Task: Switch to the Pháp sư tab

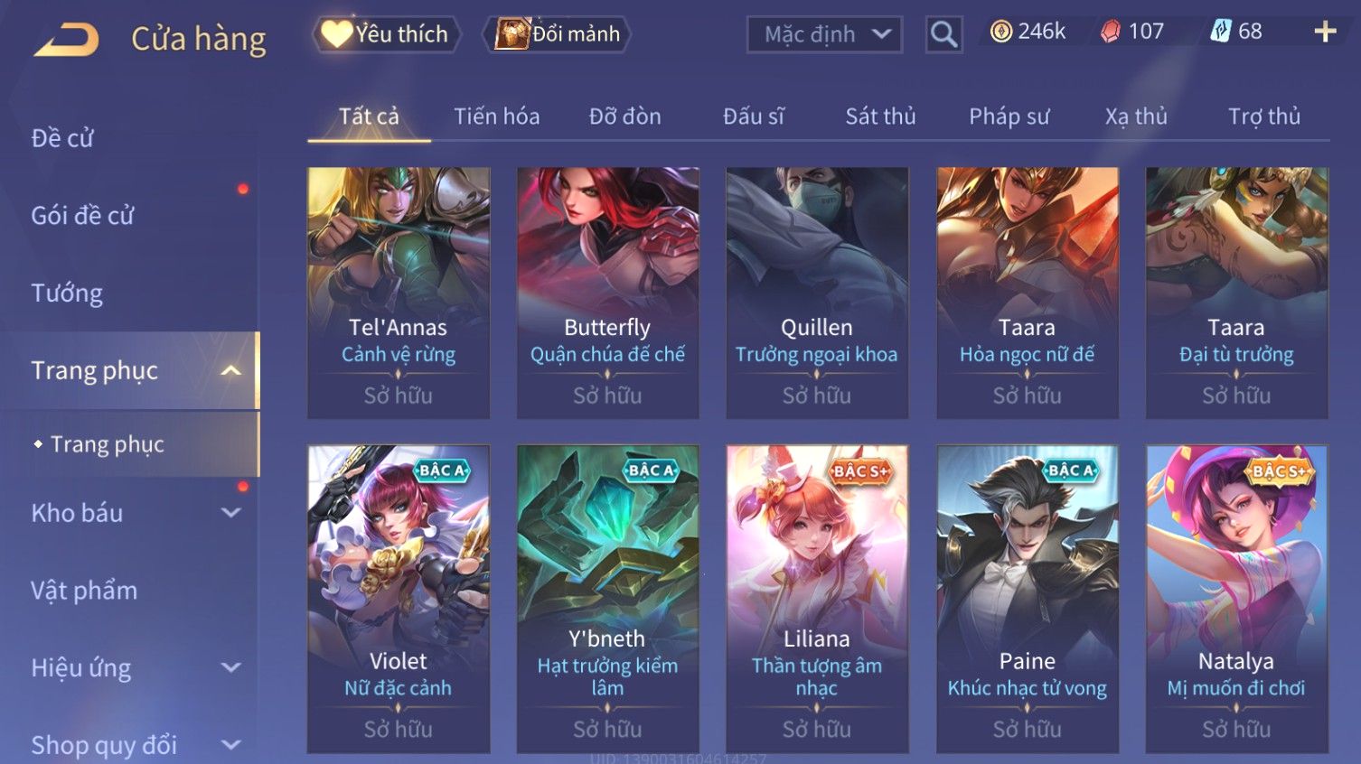Action: tap(1009, 116)
